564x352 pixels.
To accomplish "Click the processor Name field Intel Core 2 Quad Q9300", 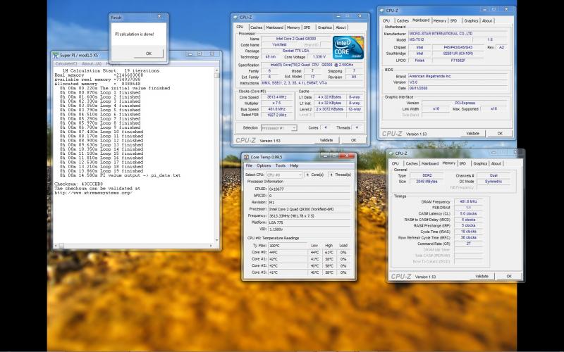I will 295,39.
